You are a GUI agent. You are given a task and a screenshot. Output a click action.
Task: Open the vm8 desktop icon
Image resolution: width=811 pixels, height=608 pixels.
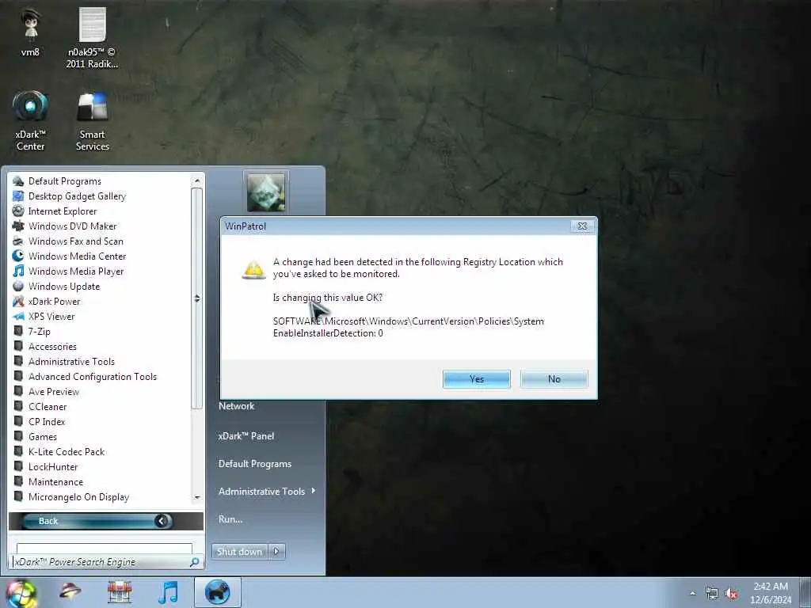coord(30,32)
